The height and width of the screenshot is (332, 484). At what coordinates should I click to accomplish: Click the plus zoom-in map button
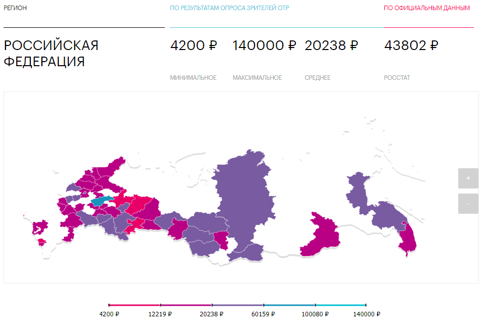468,178
